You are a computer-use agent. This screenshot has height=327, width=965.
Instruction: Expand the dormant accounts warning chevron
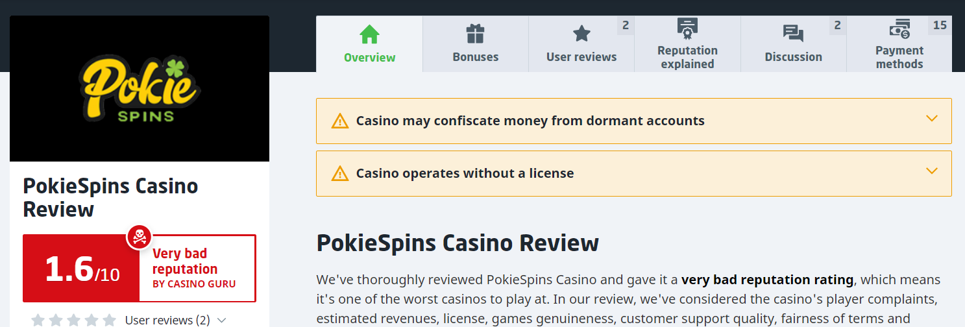tap(932, 119)
